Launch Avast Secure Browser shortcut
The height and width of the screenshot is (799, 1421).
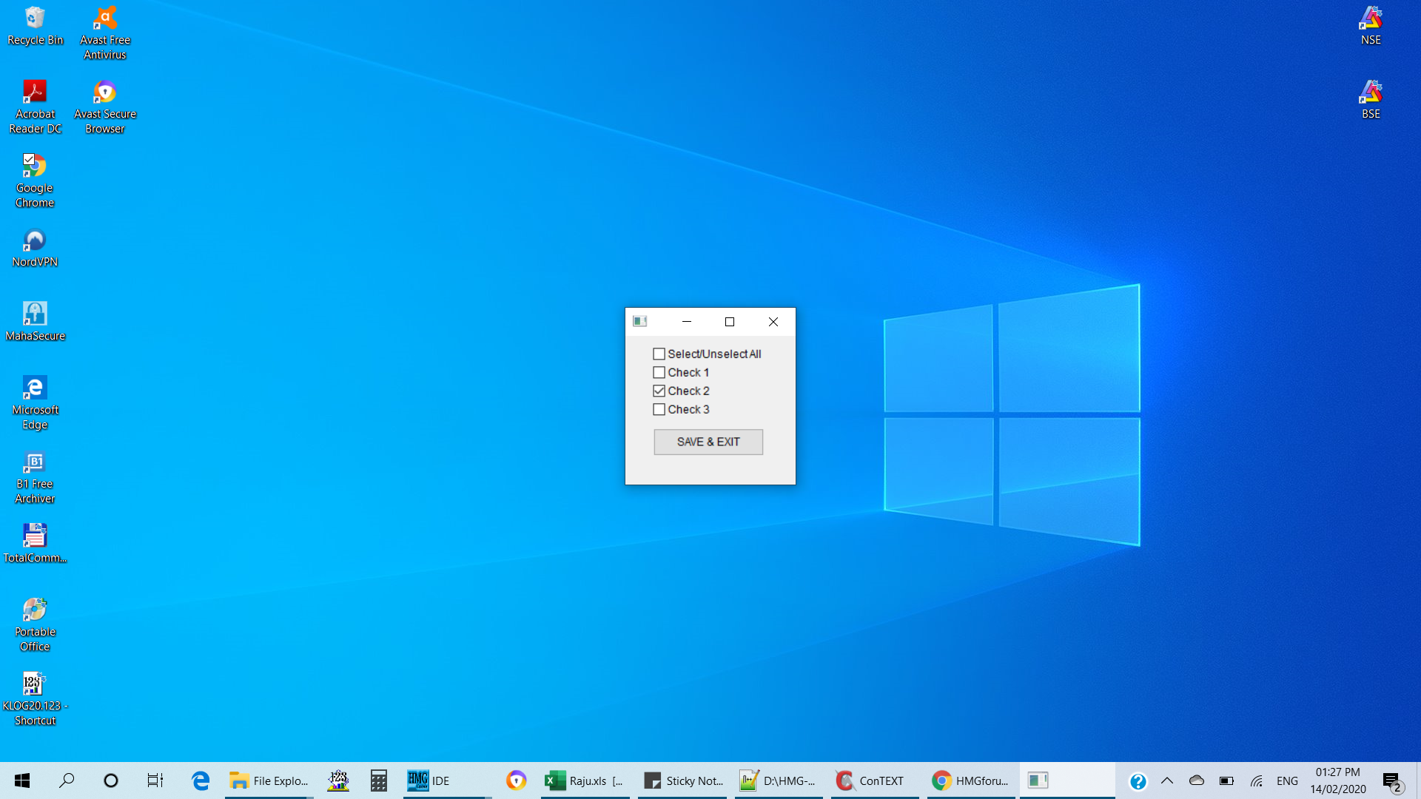(x=105, y=107)
